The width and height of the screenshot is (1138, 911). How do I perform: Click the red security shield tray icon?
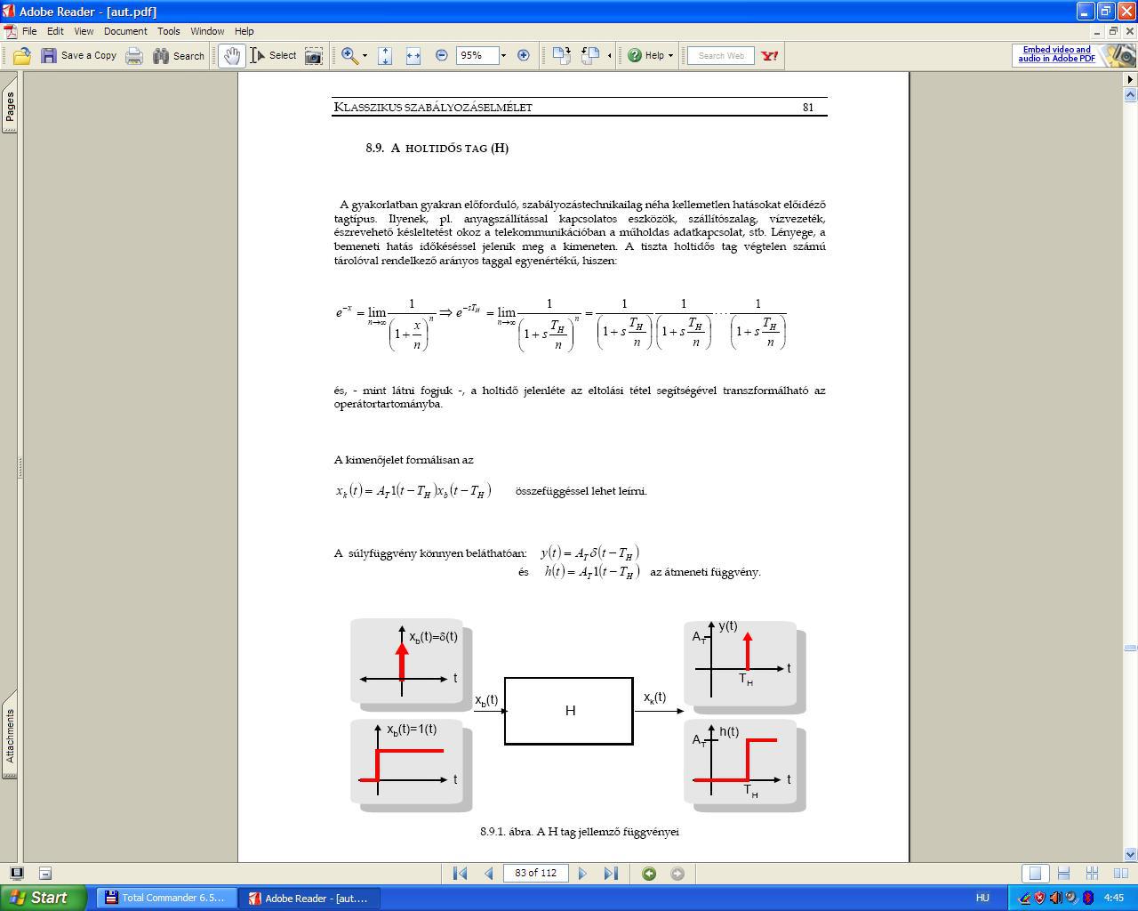click(1039, 898)
